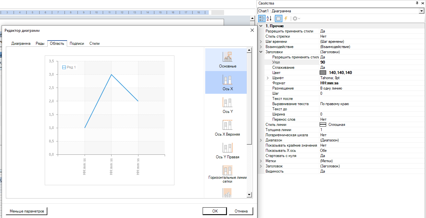Switch properties to categorized view
This screenshot has height=218, width=426.
coord(262,18)
